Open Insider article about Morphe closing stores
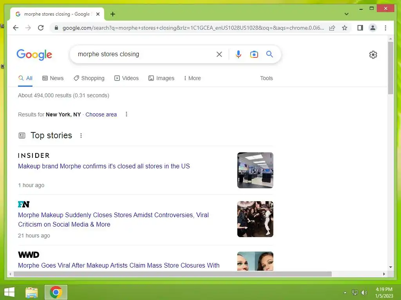Viewport: 401px width, 300px height. 104,166
